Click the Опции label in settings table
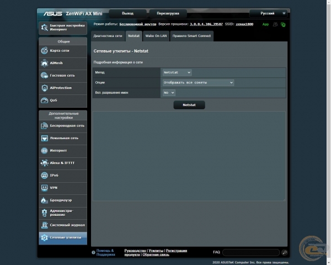The width and height of the screenshot is (331, 265). [x=100, y=83]
